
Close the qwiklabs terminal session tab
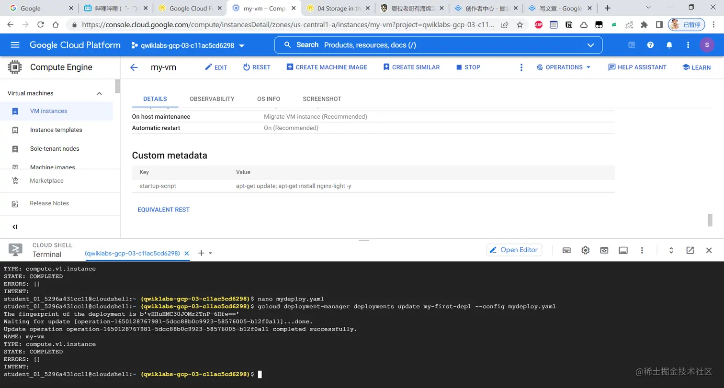pos(186,253)
